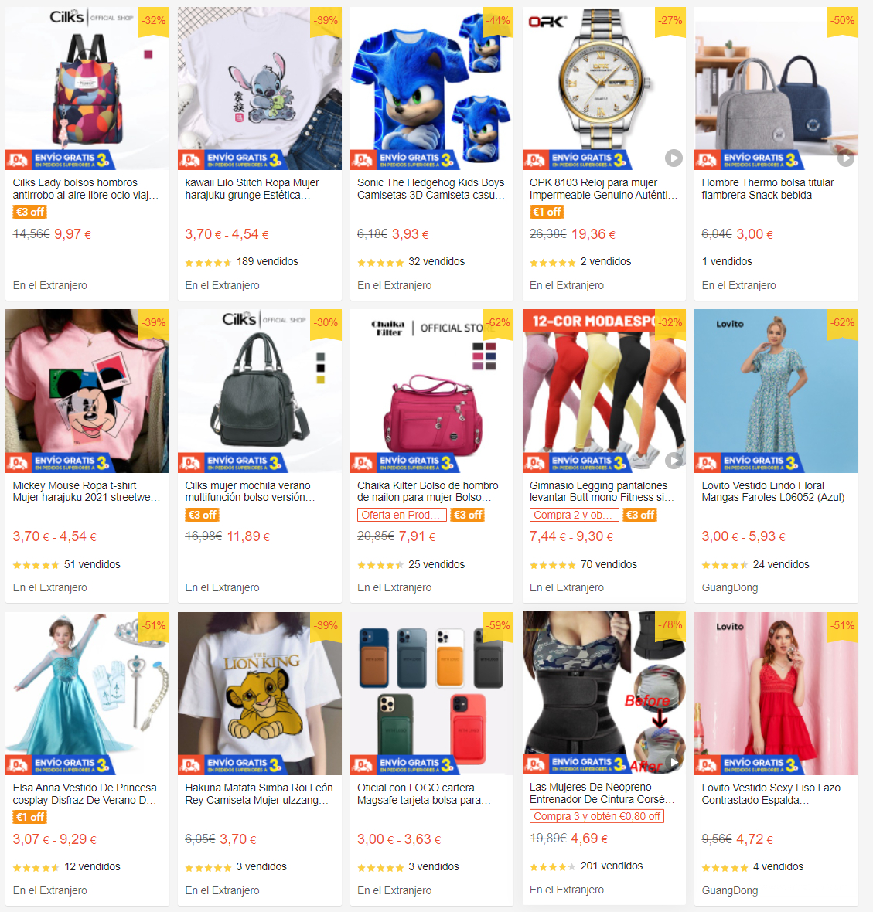Image resolution: width=873 pixels, height=912 pixels.
Task: Open Sonic The Hedgehog Kids Boys title
Action: tap(431, 189)
